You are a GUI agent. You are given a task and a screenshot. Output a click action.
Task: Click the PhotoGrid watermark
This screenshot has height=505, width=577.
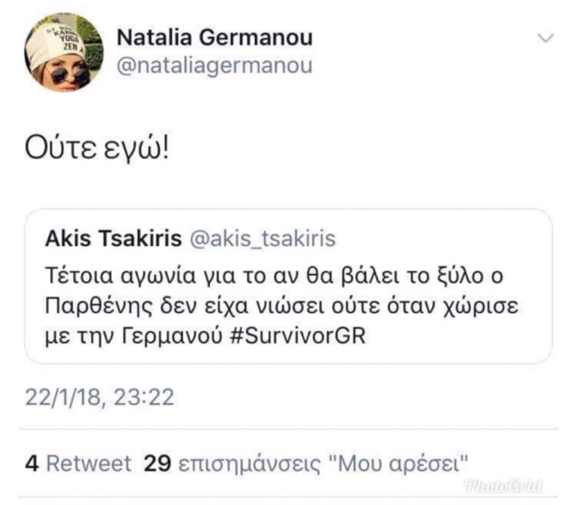(x=504, y=486)
